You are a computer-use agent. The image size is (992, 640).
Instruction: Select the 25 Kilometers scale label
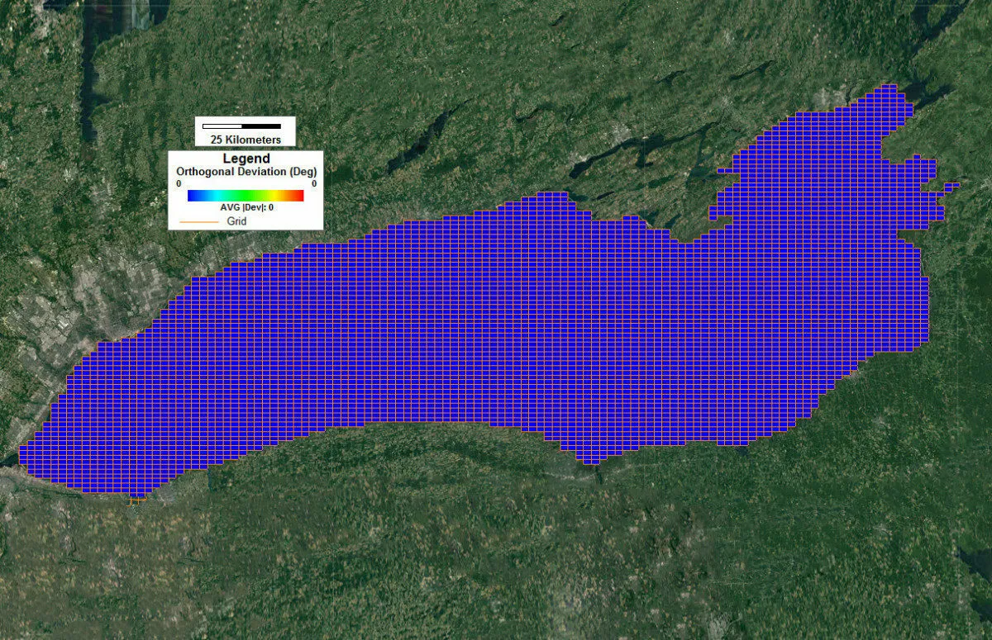tap(246, 140)
